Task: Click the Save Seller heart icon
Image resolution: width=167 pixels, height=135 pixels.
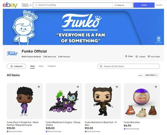Action: 149,56
